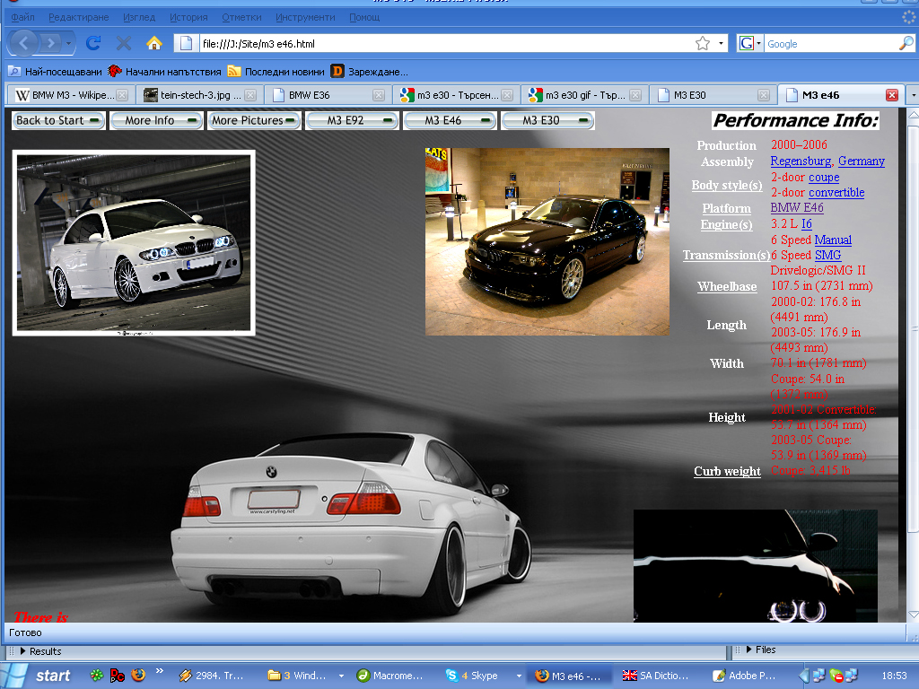Open the Manual transmission link

(x=833, y=240)
